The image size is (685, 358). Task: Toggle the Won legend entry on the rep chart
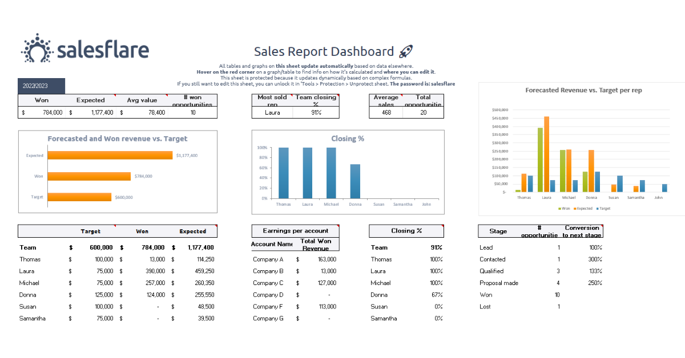(565, 209)
